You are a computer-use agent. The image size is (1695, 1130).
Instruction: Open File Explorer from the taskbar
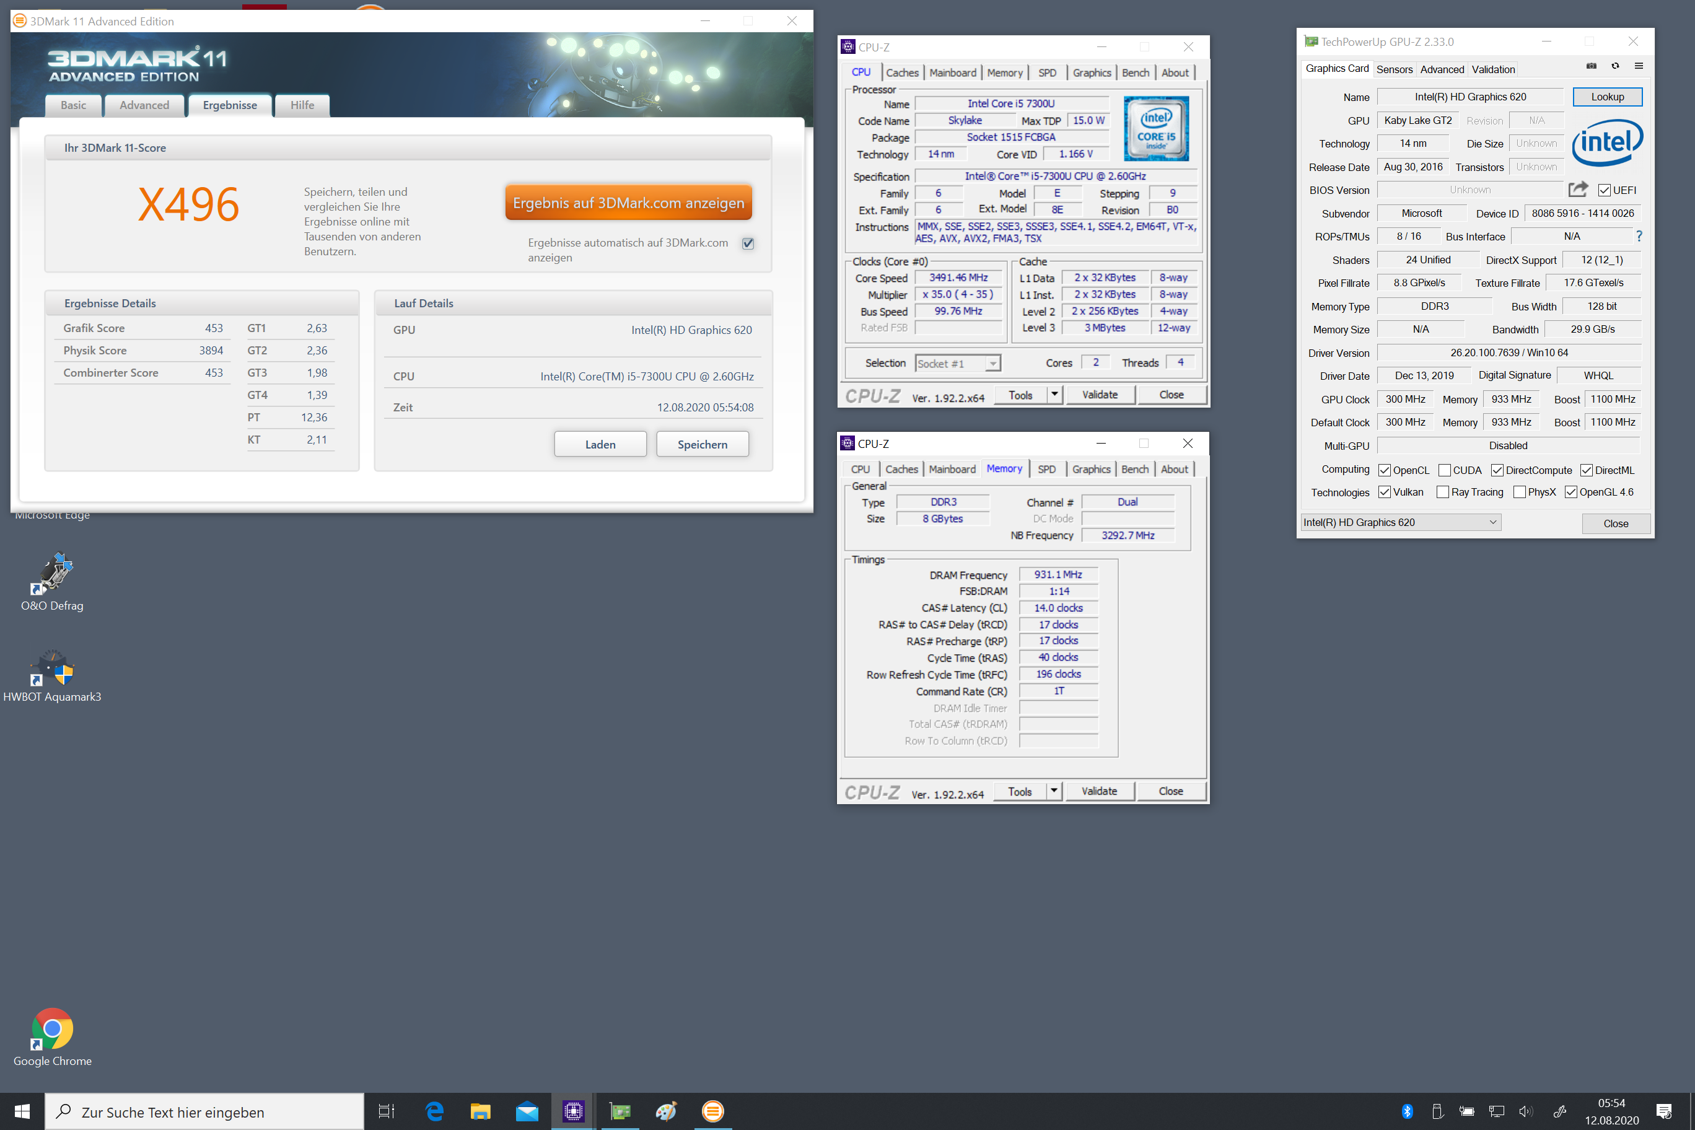point(481,1111)
